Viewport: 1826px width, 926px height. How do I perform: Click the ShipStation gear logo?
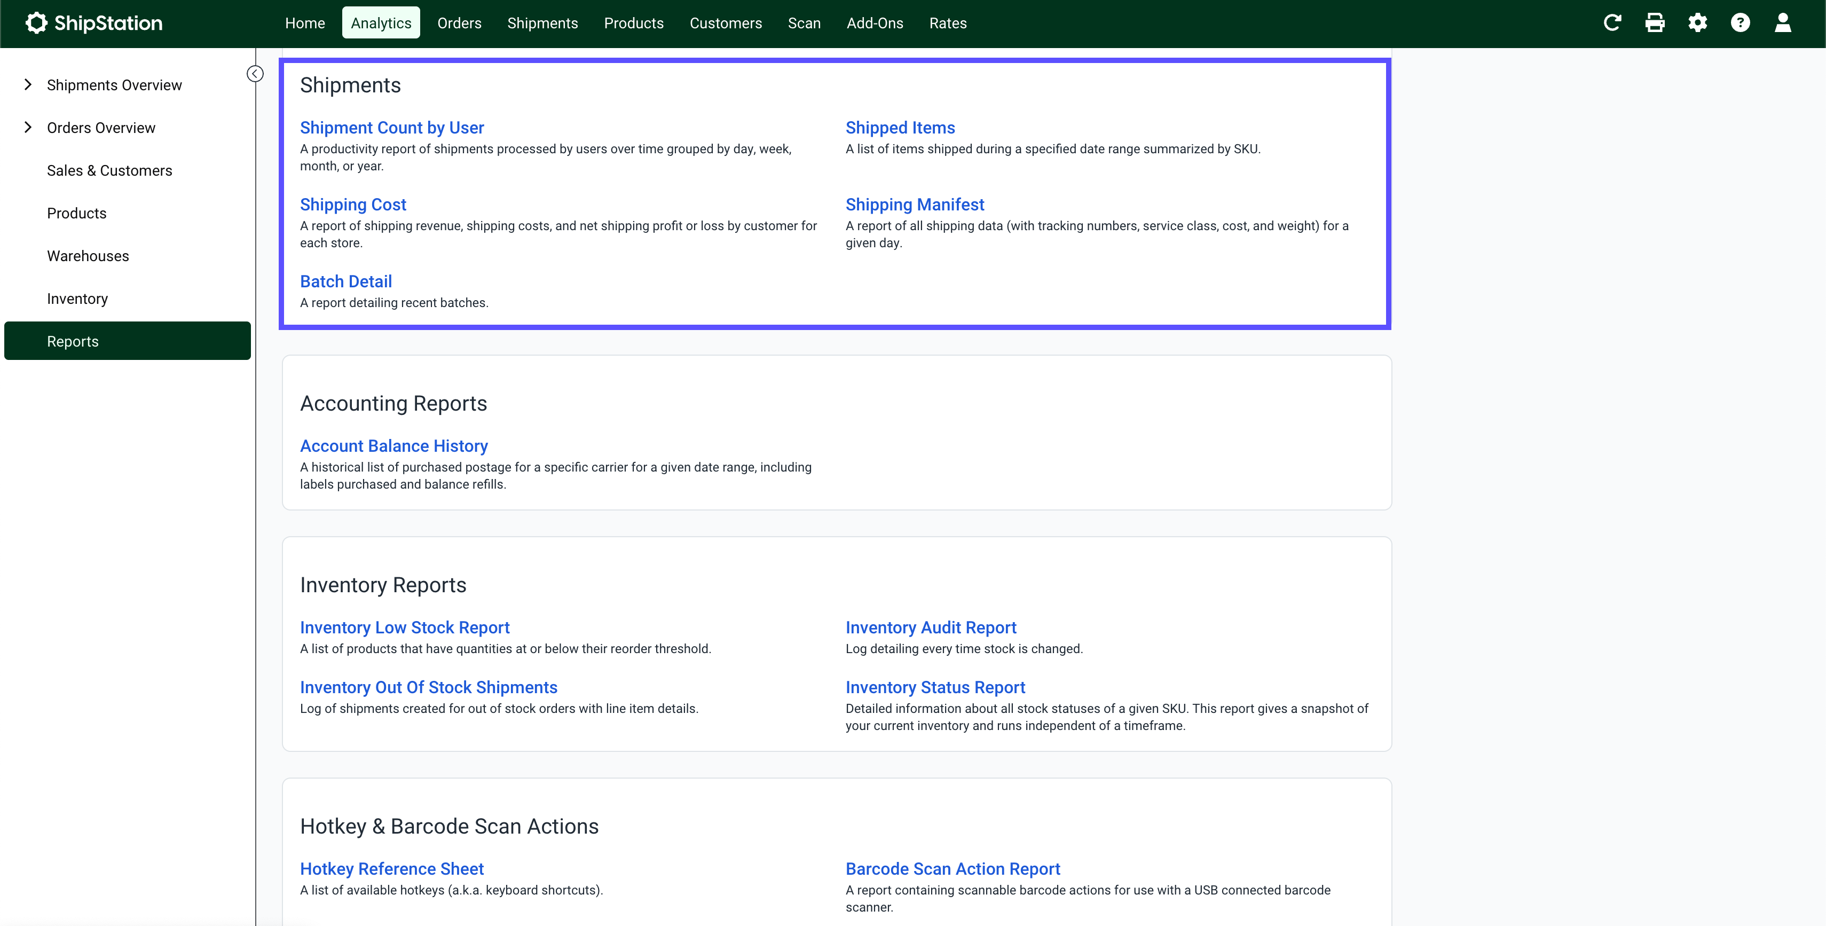click(36, 22)
